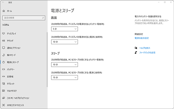Screen dimensions: 174x109
Task: Click the sidebar vertical scrollbar
Action: click(x=47, y=60)
